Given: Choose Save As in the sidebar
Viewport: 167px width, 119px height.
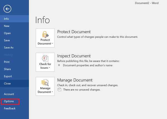Looking at the screenshot, I should [14, 48].
